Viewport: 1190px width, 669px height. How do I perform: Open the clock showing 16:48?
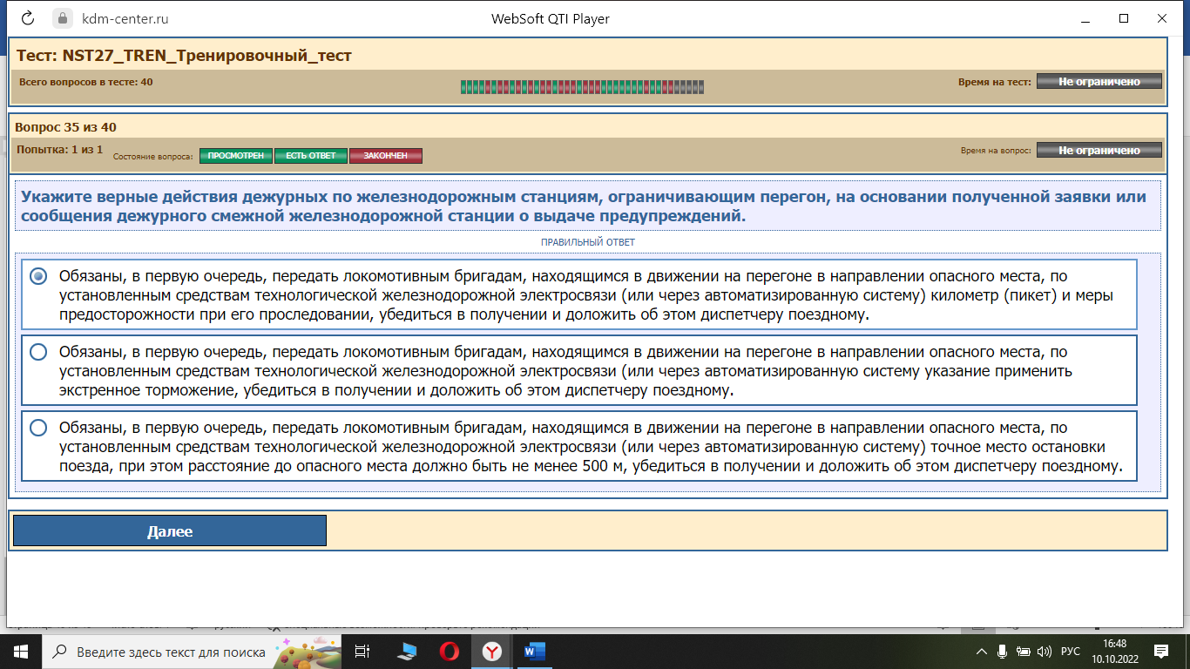1114,651
